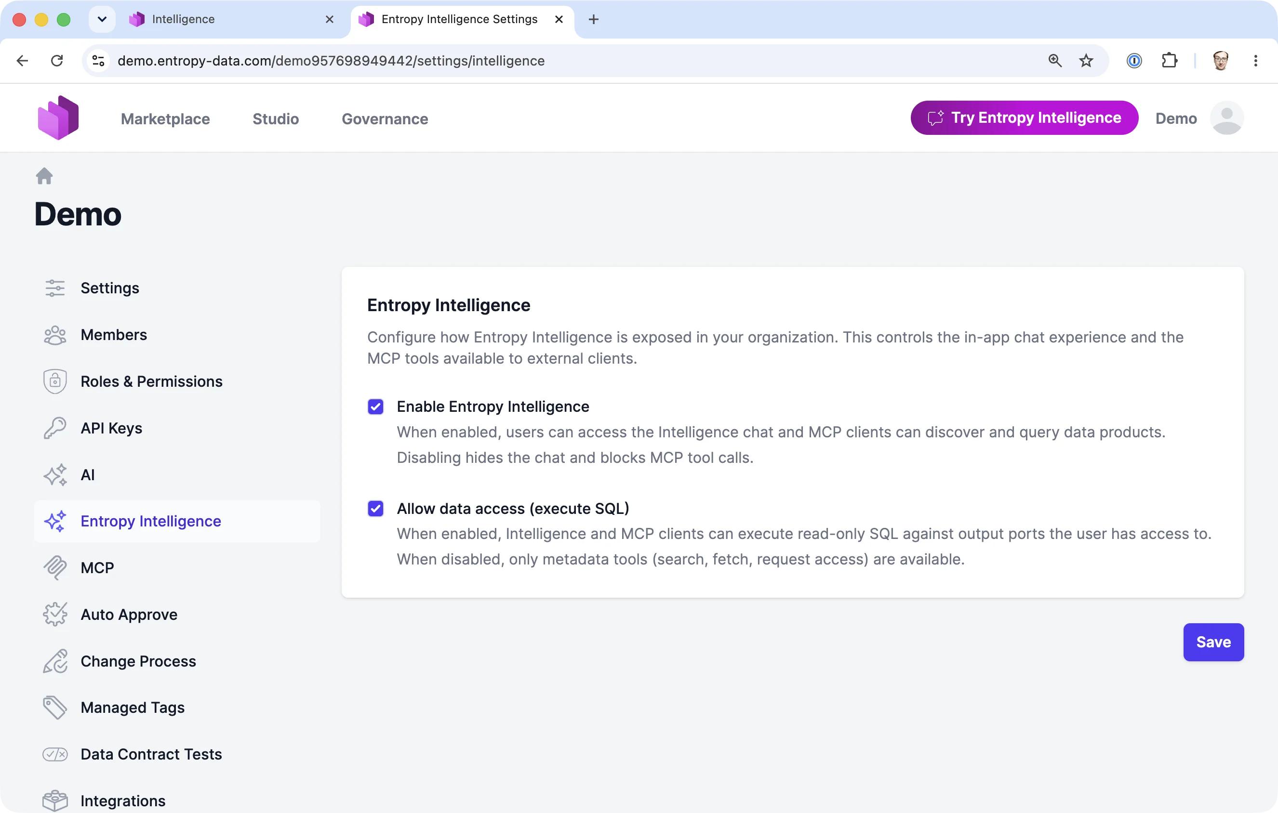Click the Settings sliders icon
Viewport: 1278px width, 813px height.
(x=54, y=288)
